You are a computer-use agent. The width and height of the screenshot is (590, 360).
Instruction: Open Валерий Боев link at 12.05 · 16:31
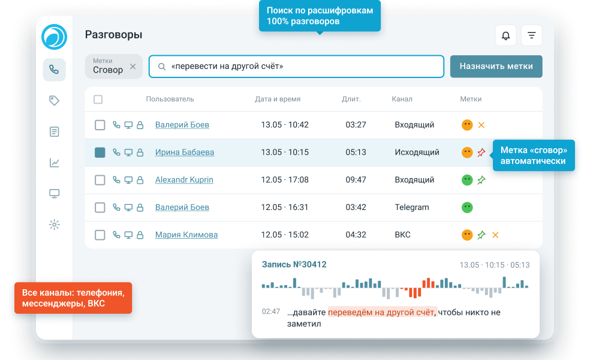click(182, 207)
